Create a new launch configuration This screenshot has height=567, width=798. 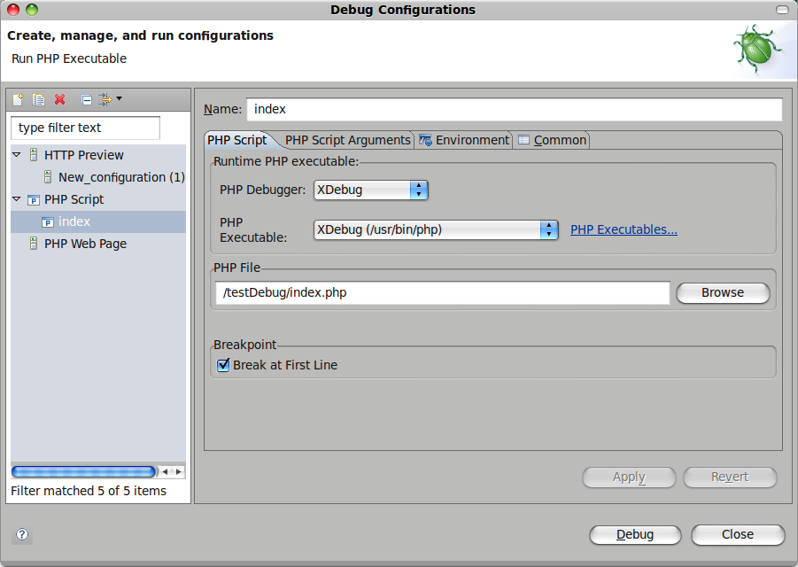[x=17, y=99]
